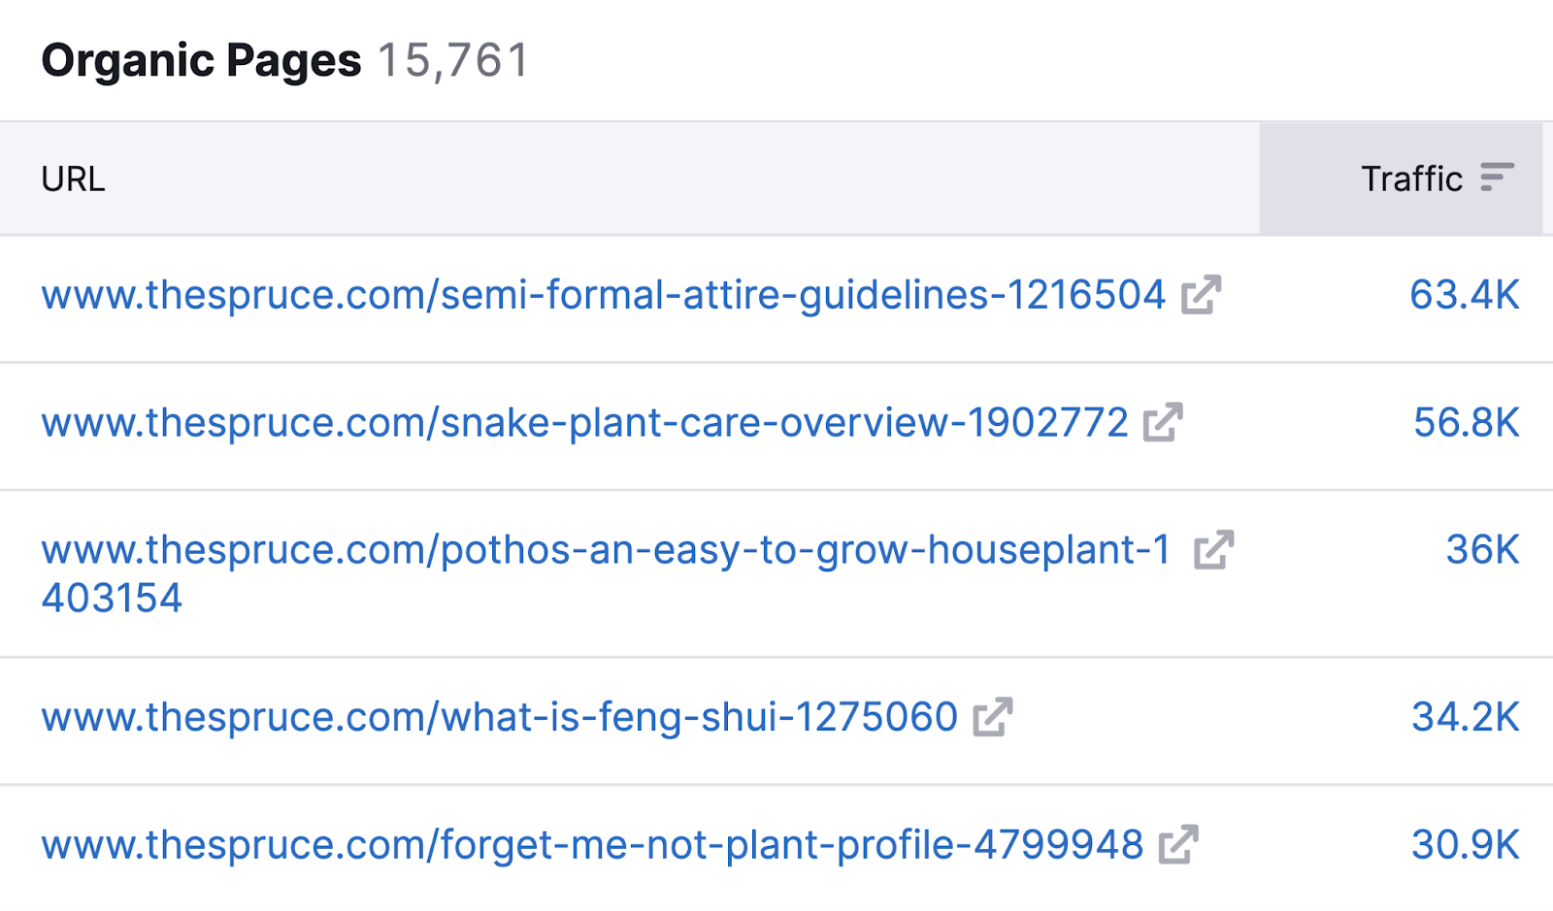Open the semi-formal-attire-guidelines URL
Image resolution: width=1553 pixels, height=911 pixels.
click(x=602, y=294)
